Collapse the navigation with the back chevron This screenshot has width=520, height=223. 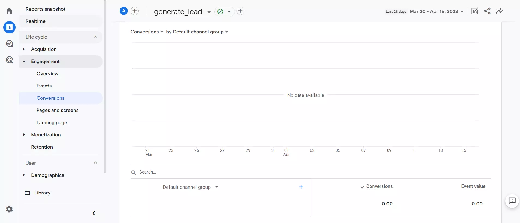click(94, 213)
